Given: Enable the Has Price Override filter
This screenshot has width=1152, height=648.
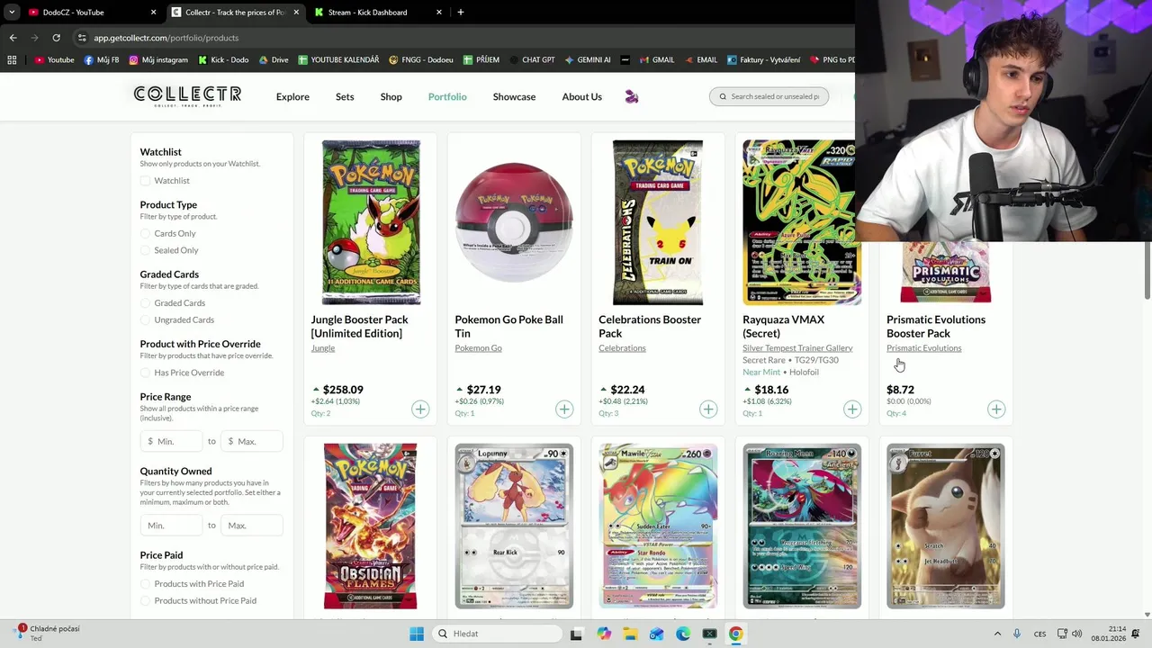Looking at the screenshot, I should click(146, 373).
